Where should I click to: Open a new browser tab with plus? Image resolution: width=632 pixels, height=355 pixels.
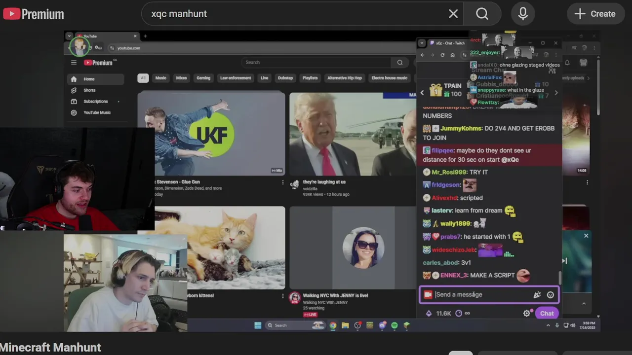pyautogui.click(x=145, y=36)
